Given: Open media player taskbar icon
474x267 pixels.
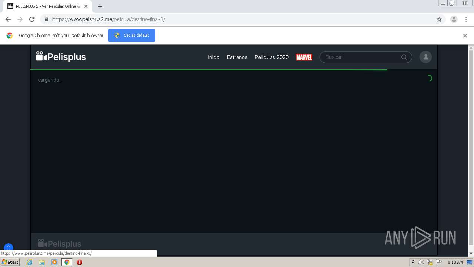Looking at the screenshot, I should point(54,262).
